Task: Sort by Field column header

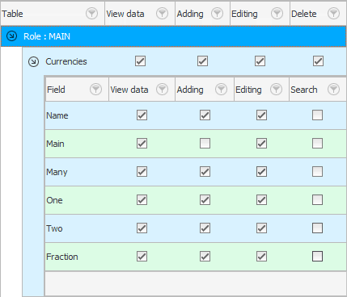Action: [x=56, y=90]
